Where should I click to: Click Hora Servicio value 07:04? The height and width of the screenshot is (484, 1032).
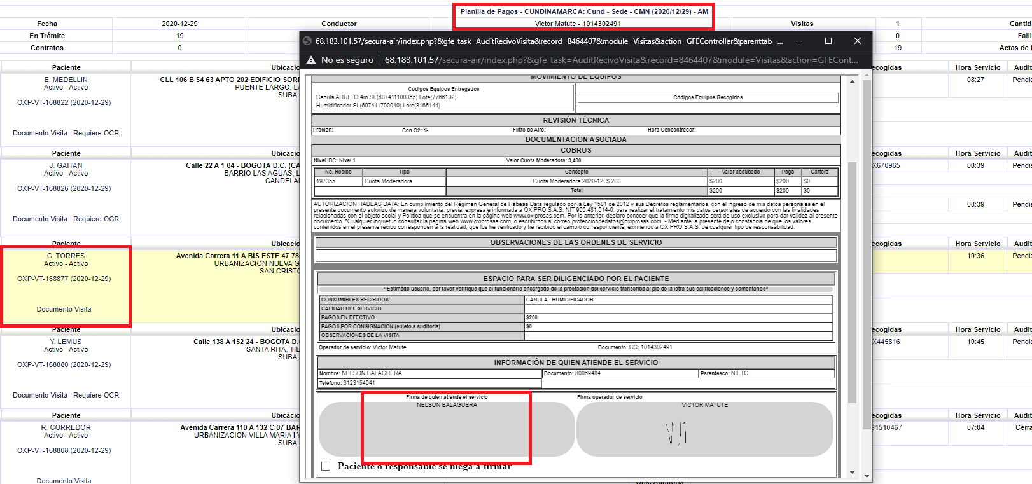(975, 427)
